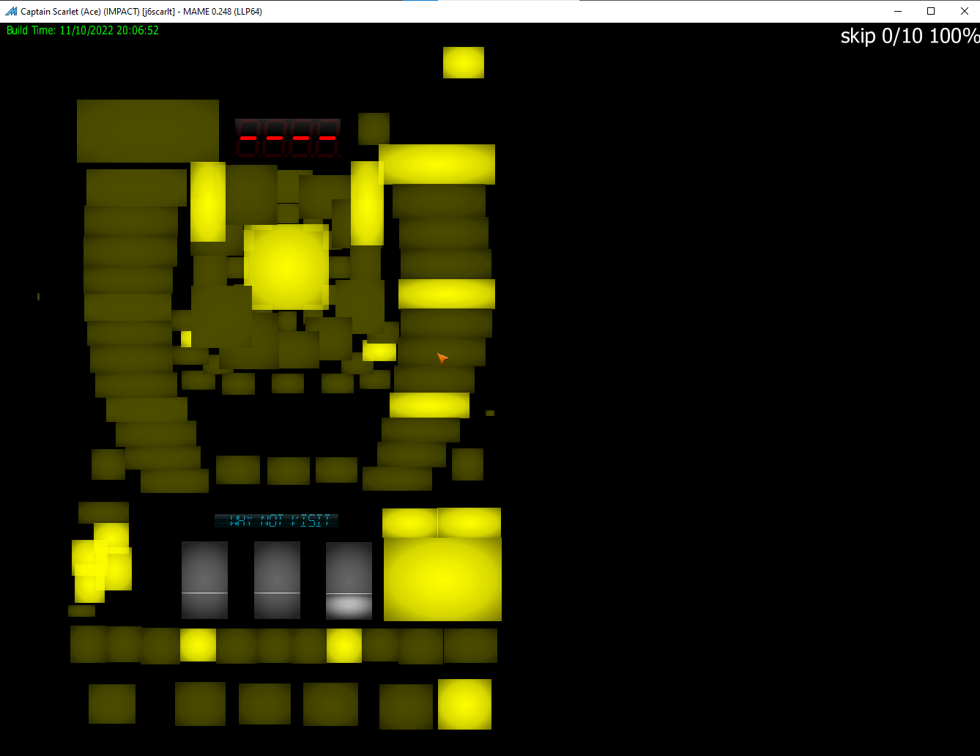
Task: Click the lit lamp directly above huge lit lamp, right half
Action: (x=469, y=522)
